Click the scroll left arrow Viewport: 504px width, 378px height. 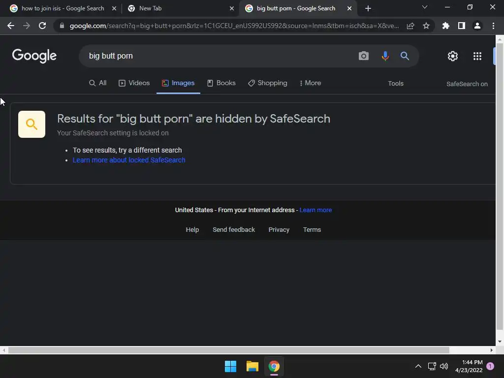click(3, 350)
